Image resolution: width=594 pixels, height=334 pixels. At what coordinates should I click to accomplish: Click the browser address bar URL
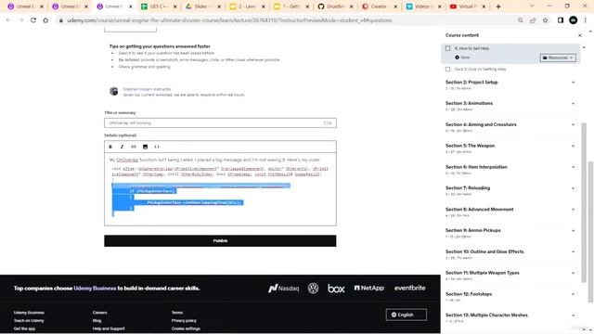point(229,20)
